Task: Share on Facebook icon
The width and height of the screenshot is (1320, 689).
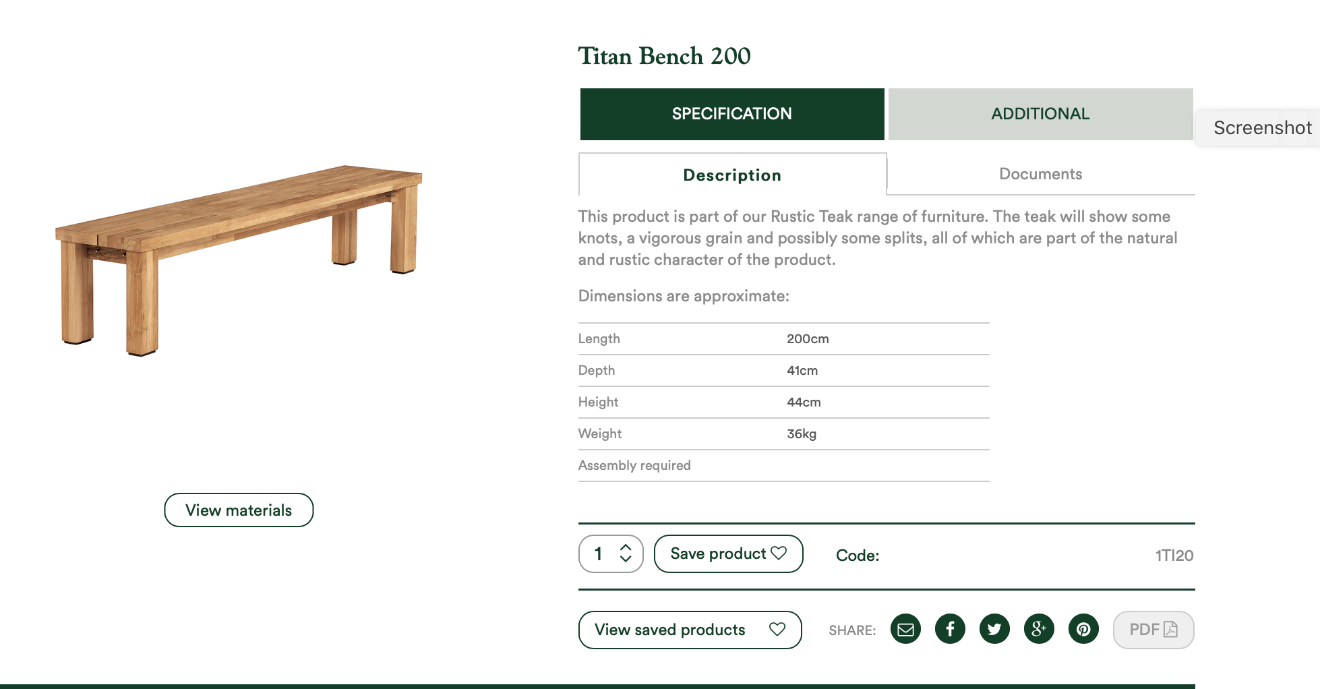Action: click(x=950, y=629)
